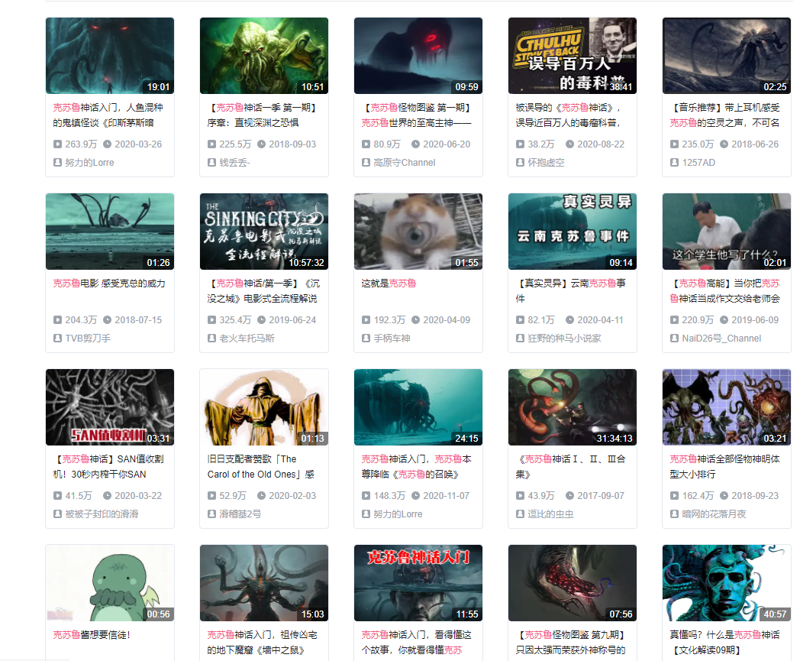Click uploader icon beside TVB剪刀手
Viewport: 800px width, 661px height.
(x=58, y=339)
